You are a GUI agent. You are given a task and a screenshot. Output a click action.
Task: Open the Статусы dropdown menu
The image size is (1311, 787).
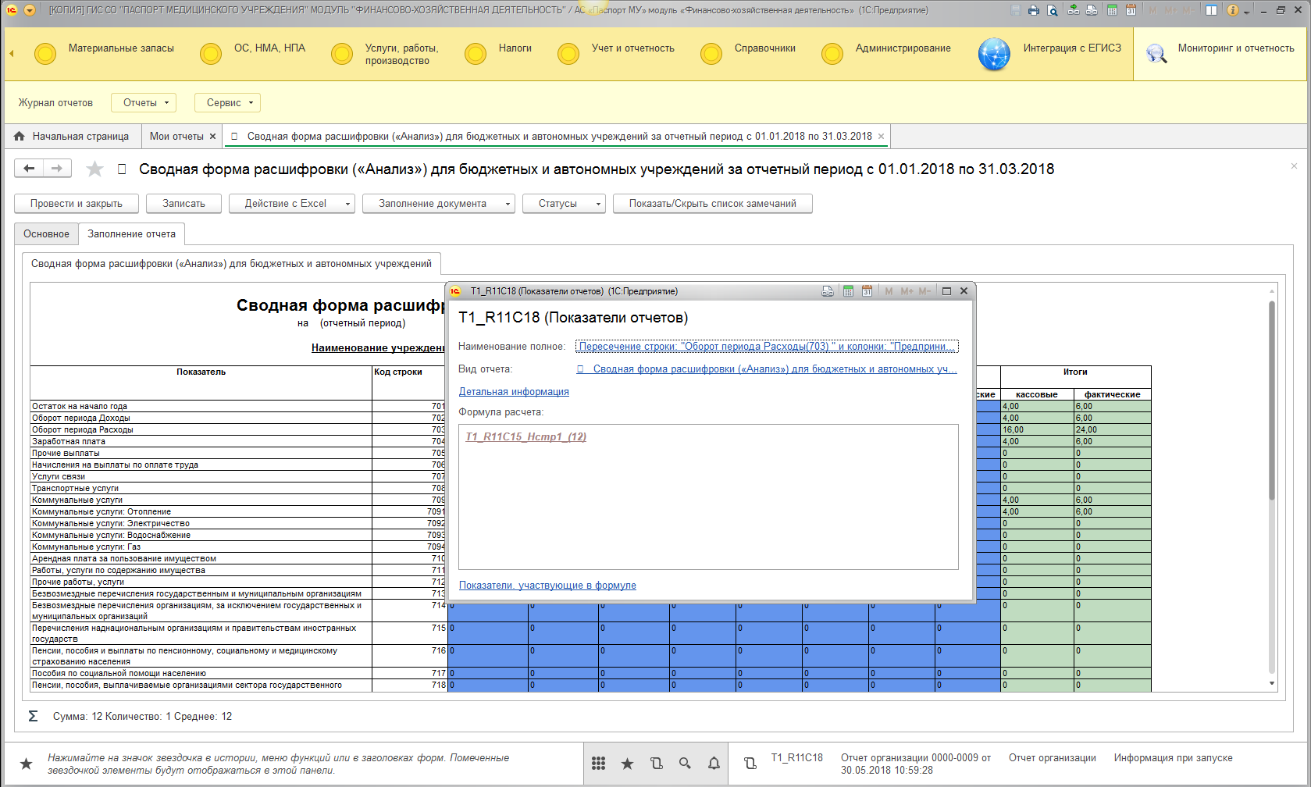[x=564, y=204]
